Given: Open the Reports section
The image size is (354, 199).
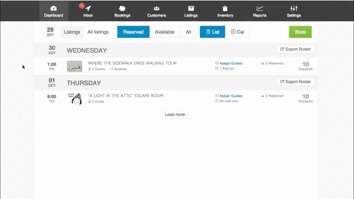Looking at the screenshot, I should [260, 11].
